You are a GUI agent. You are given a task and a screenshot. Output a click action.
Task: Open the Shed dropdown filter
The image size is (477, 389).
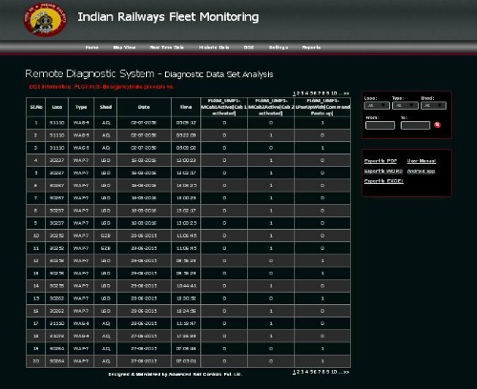coord(433,106)
